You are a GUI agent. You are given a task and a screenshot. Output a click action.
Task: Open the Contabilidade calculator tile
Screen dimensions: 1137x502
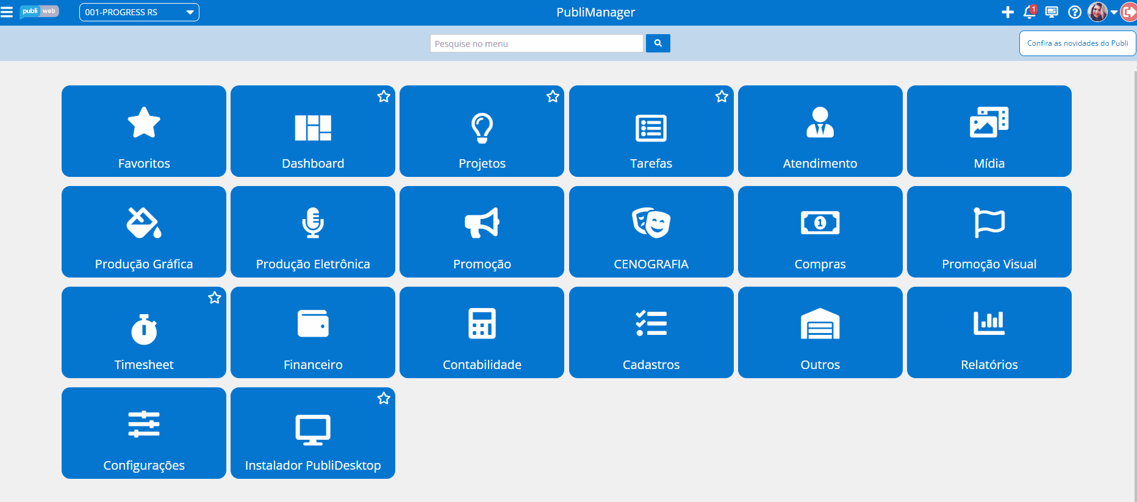click(482, 332)
